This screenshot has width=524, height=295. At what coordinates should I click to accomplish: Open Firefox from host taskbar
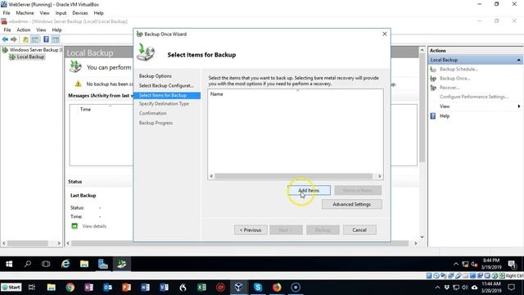tap(277, 288)
